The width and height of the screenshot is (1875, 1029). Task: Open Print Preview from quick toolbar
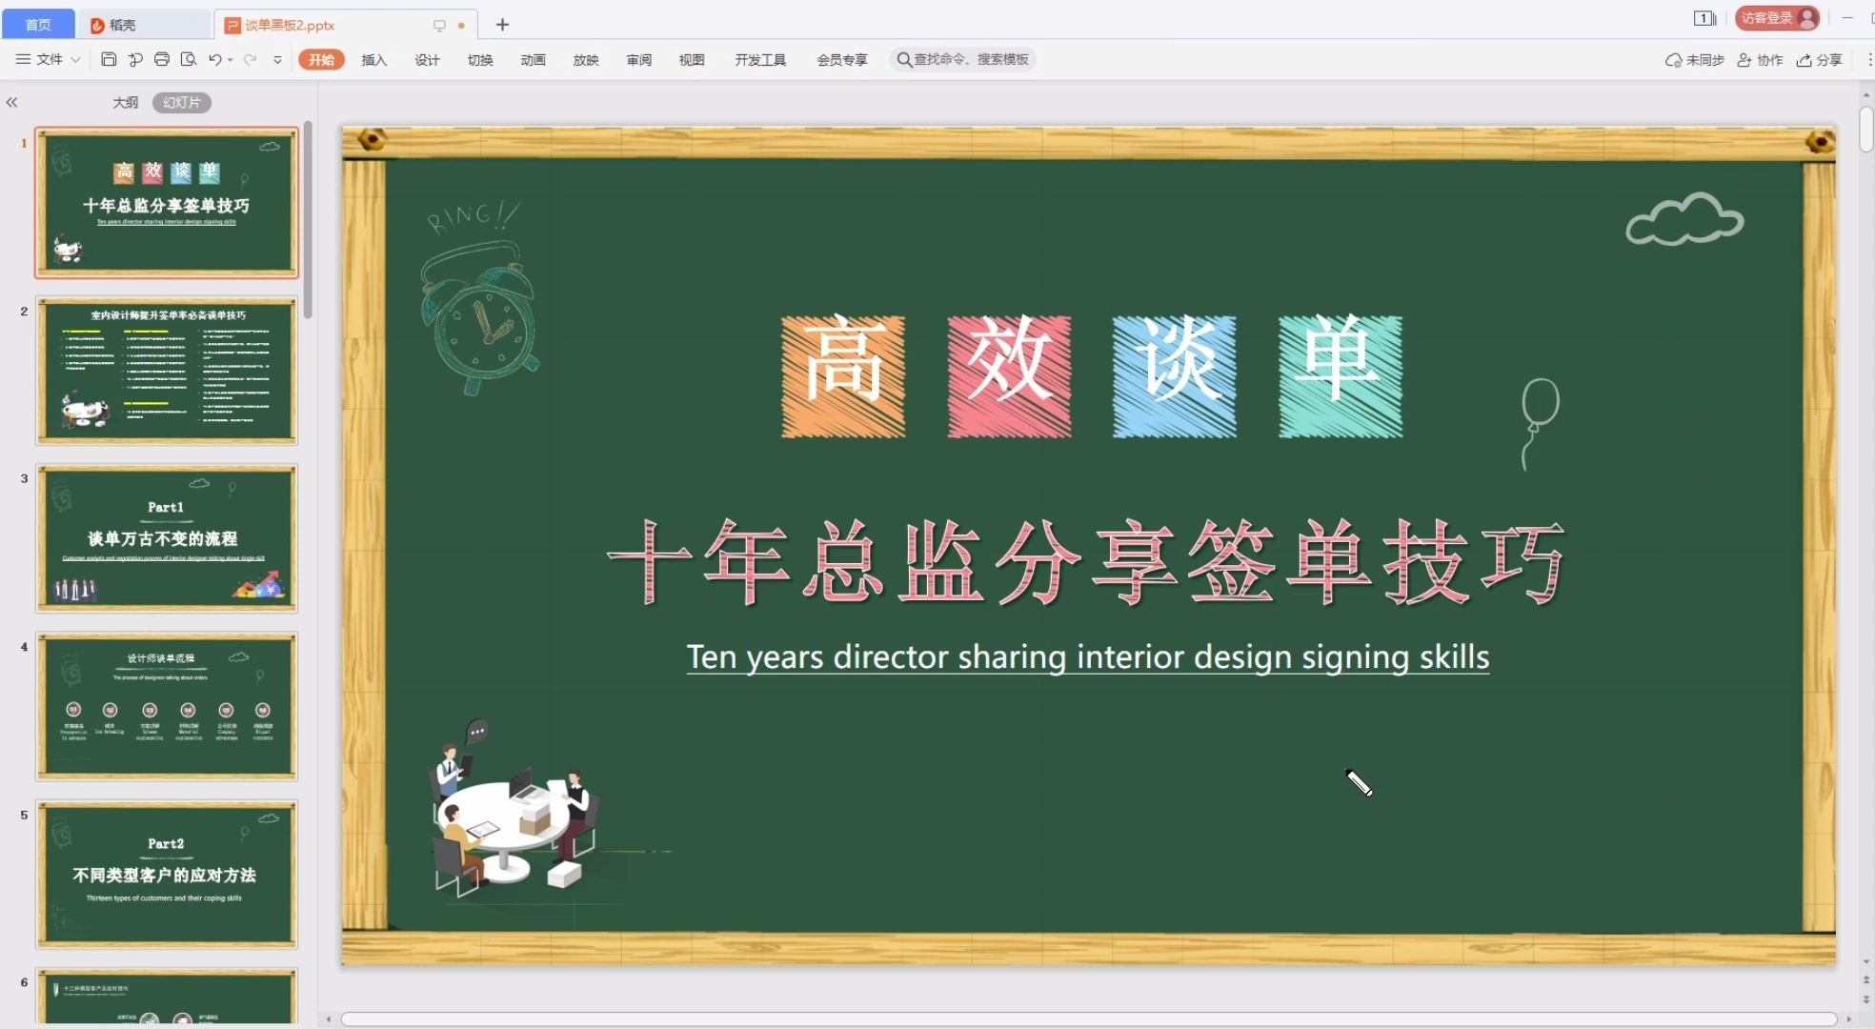189,59
